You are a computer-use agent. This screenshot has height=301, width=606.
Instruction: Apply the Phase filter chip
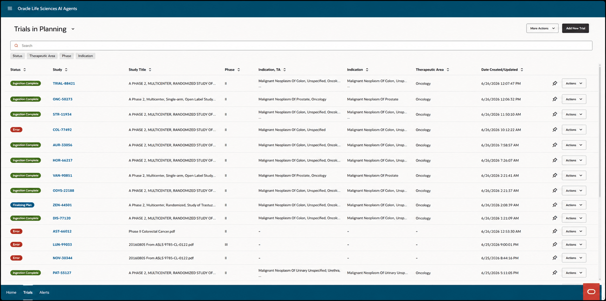[67, 56]
